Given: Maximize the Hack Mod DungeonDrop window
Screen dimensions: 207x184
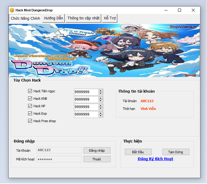Looking at the screenshot, I should click(180, 10).
